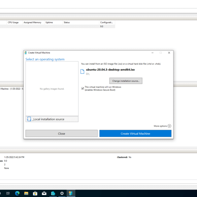
Task: Click the Local installation source icon
Action: [29, 119]
